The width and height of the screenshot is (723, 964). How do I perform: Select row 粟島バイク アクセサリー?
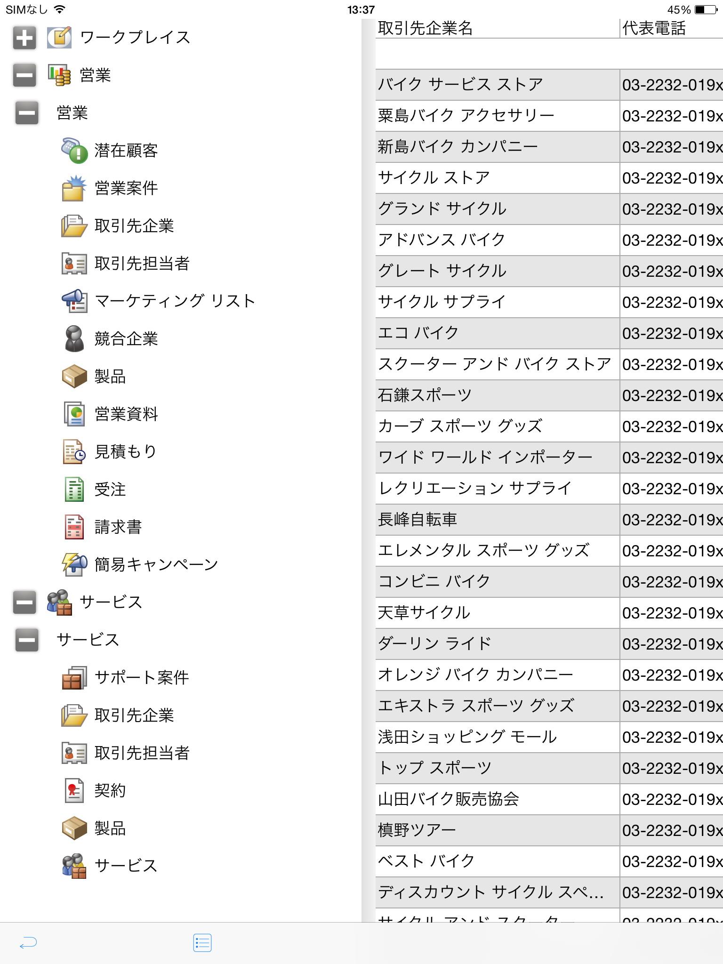549,116
